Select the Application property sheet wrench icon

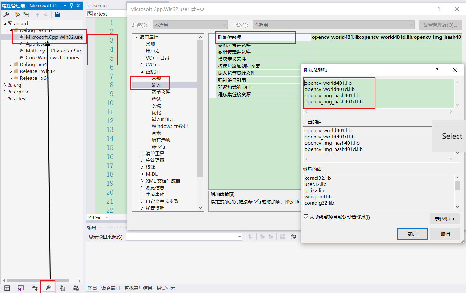tap(21, 44)
